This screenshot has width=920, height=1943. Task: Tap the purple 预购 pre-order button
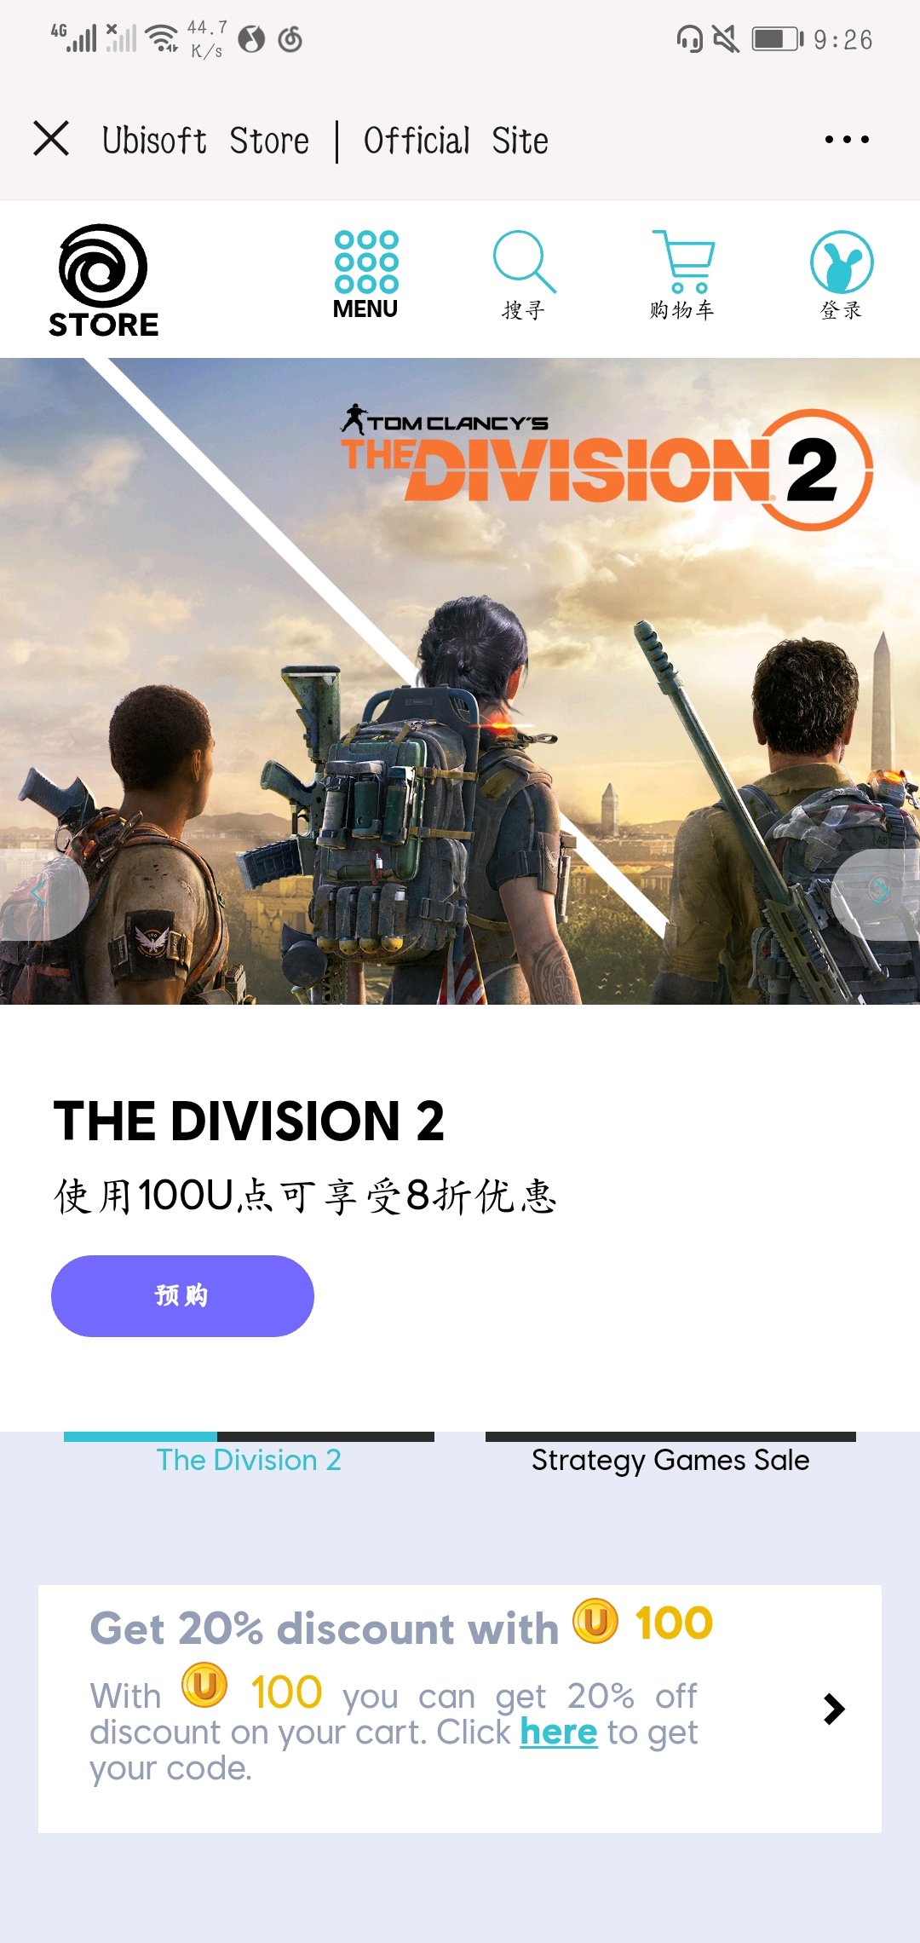click(x=182, y=1295)
